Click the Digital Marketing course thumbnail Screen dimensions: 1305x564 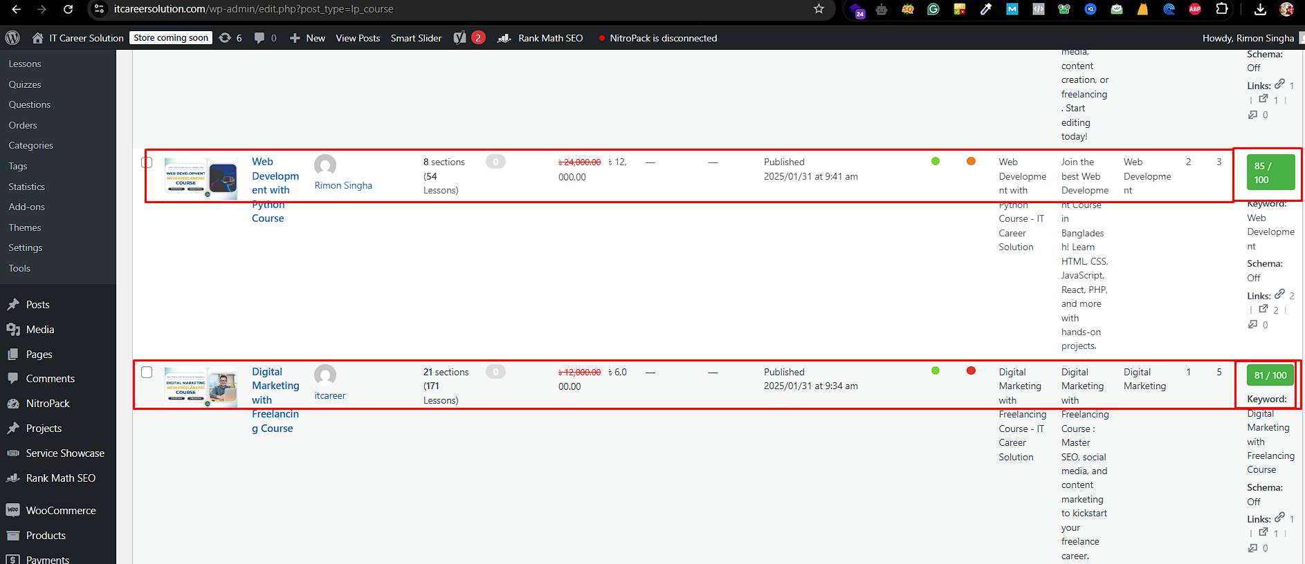(201, 388)
